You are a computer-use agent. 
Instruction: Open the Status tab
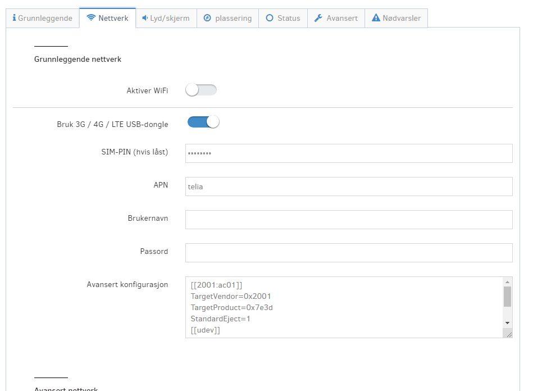click(x=283, y=18)
